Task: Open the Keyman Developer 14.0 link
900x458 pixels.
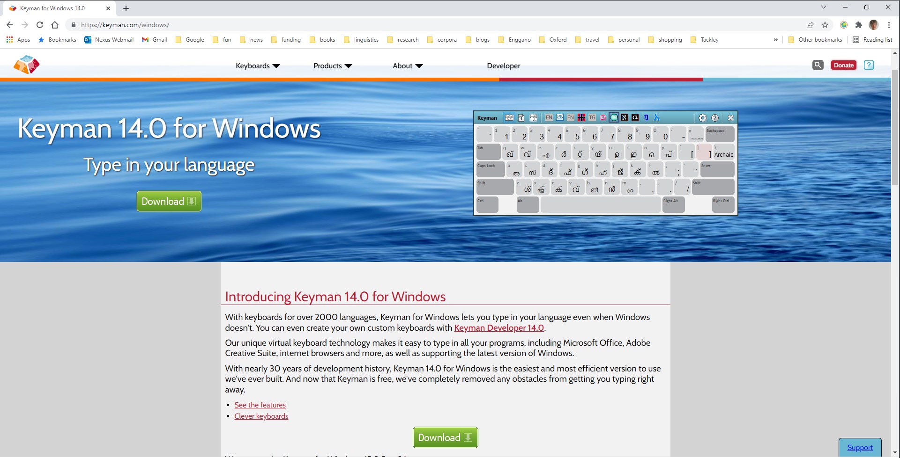Action: click(x=498, y=328)
